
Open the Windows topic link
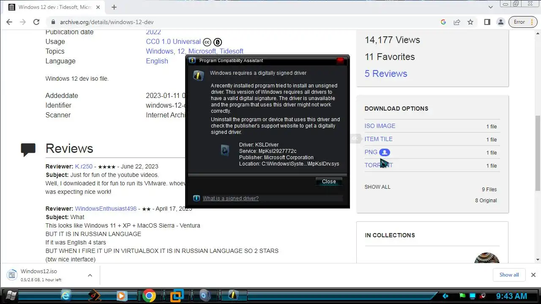click(x=159, y=51)
